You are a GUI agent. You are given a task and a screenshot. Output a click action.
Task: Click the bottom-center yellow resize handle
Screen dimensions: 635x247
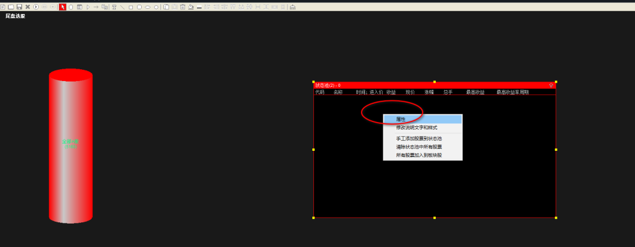435,218
